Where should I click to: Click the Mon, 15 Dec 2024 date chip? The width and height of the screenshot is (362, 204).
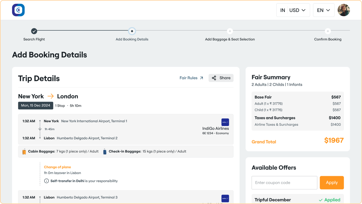point(35,105)
